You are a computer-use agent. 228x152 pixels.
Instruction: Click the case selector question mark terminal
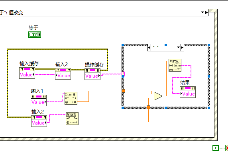[123, 74]
